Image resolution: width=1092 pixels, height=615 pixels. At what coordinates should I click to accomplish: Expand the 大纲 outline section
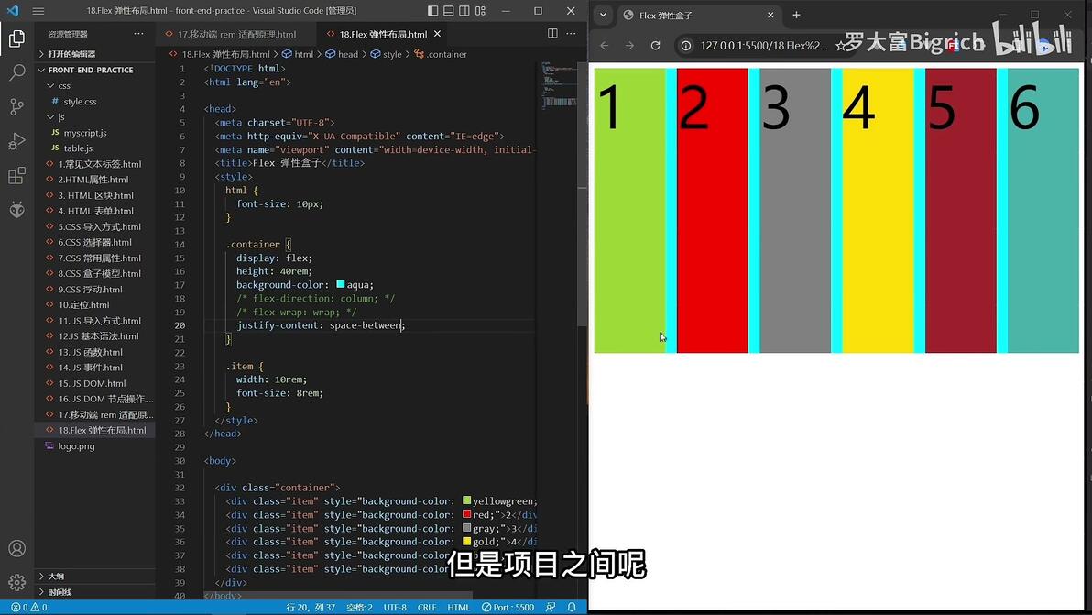(x=94, y=576)
